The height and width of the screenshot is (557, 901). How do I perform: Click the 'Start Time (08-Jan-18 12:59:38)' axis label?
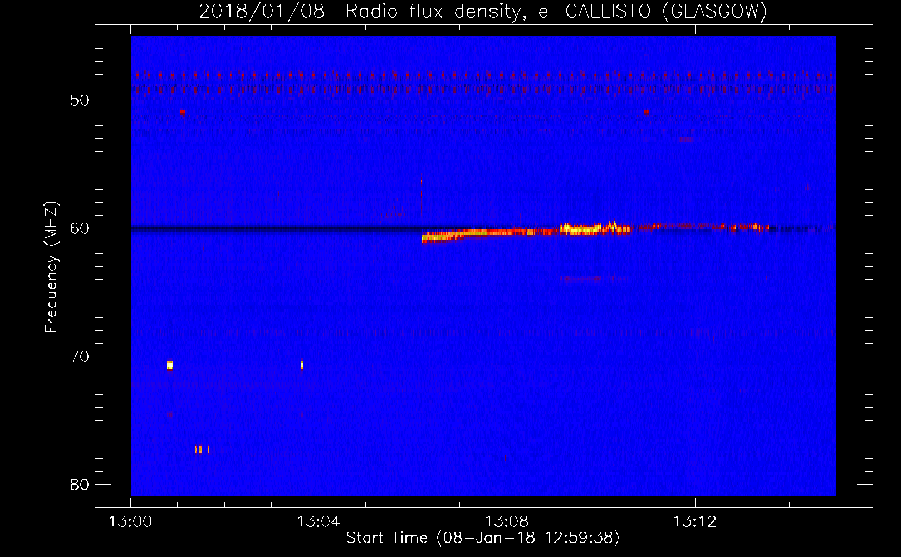point(483,538)
